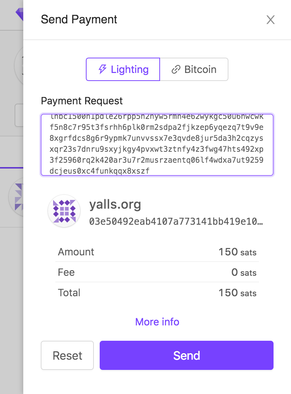The image size is (291, 394).
Task: Click the truncated node public key 03e50492…
Action: 176,221
